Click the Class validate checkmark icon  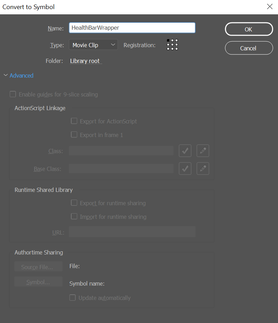185,151
